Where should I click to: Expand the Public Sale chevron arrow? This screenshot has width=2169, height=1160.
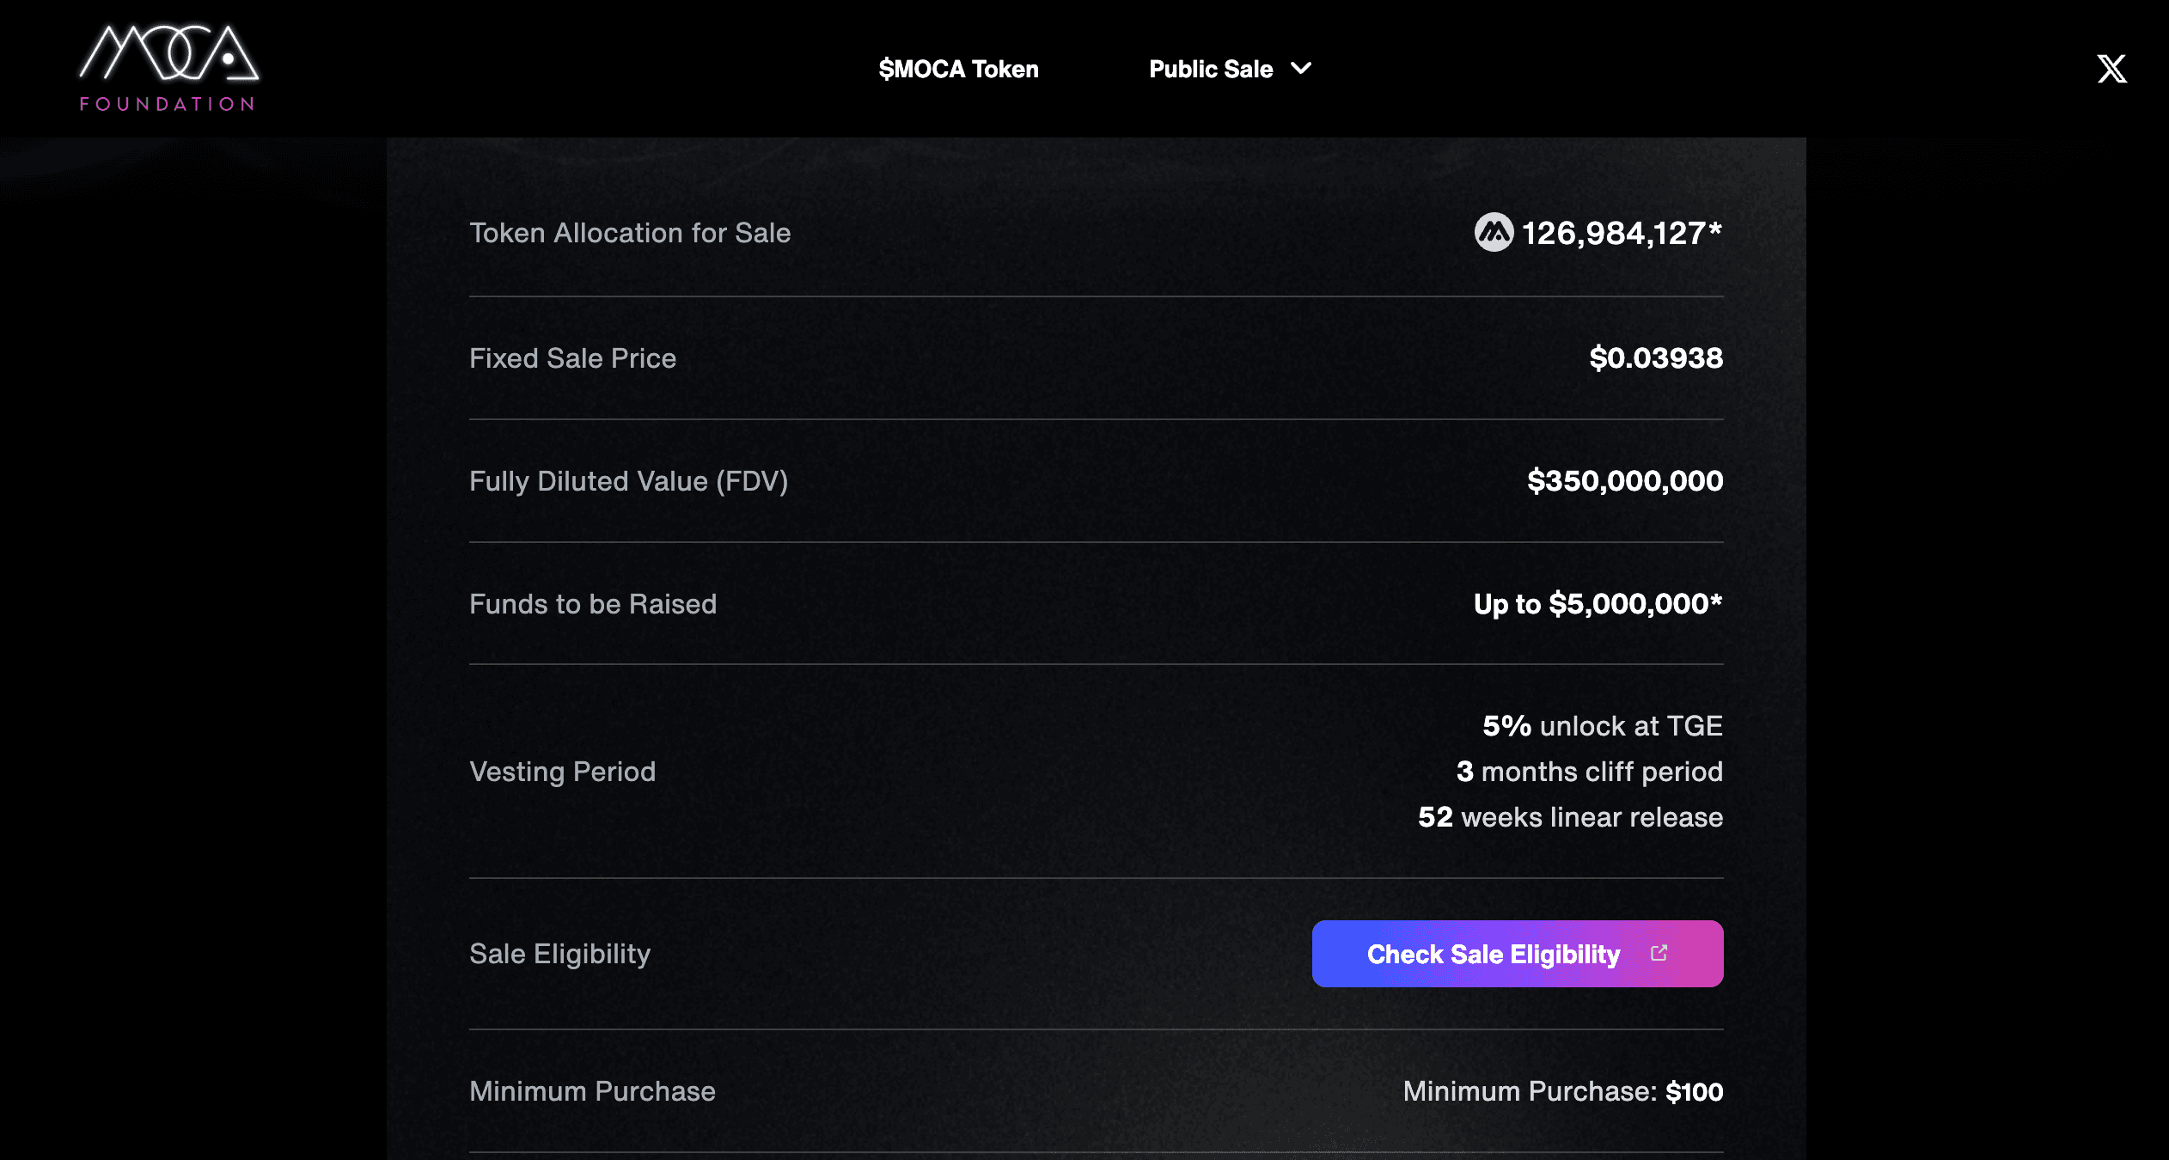[x=1302, y=68]
